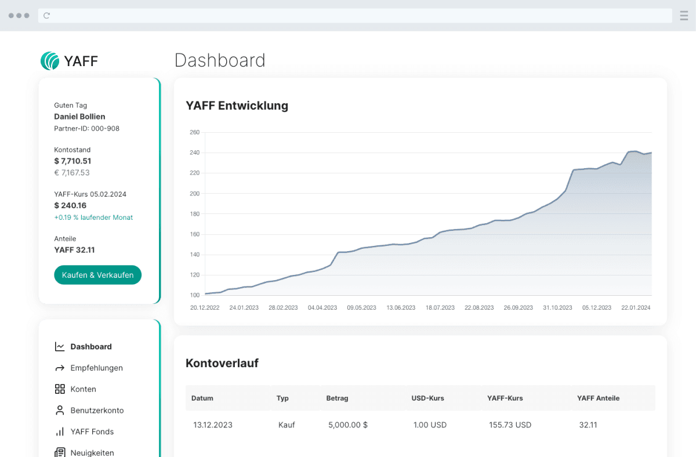Viewport: 696px width, 457px height.
Task: Click the YAFF Anteile column header
Action: tap(598, 398)
